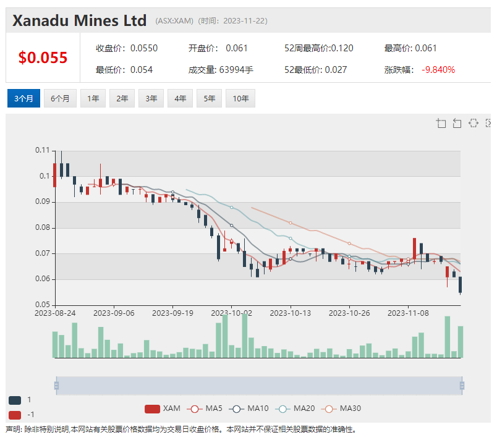Click the left handle of zoom slider
Screen dimensions: 497x440
pos(56,386)
